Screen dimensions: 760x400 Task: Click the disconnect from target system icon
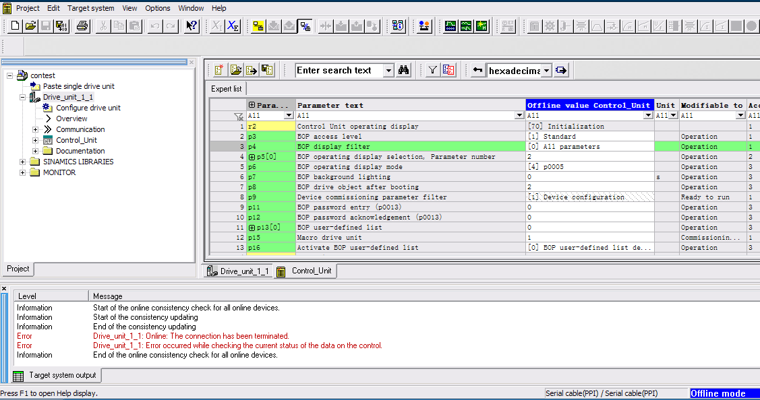click(x=305, y=26)
